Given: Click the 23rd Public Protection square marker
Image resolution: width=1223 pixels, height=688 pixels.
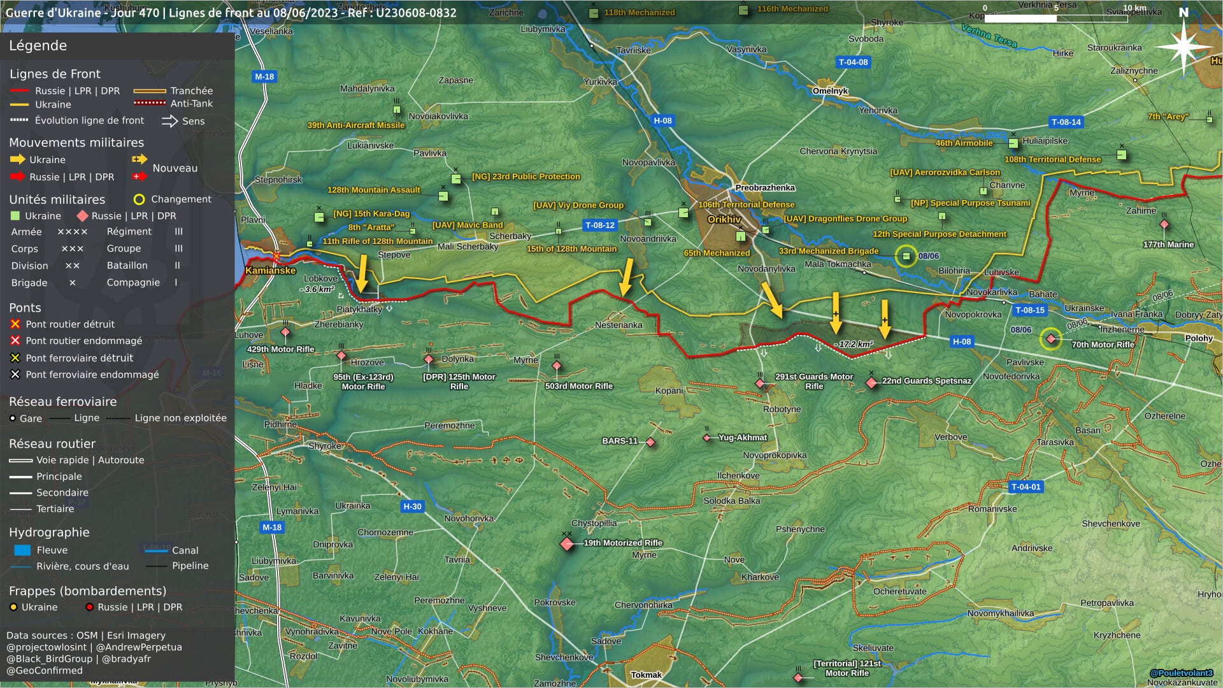Looking at the screenshot, I should tap(456, 179).
